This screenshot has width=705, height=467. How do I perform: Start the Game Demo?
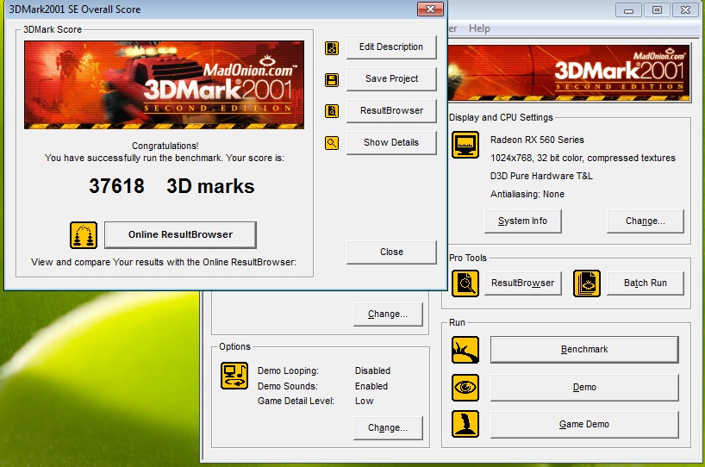tap(584, 425)
